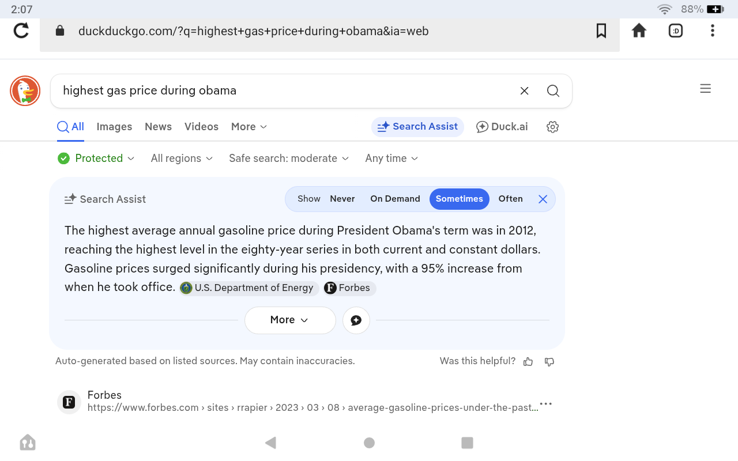
Task: Switch to the News tab
Action: (158, 127)
